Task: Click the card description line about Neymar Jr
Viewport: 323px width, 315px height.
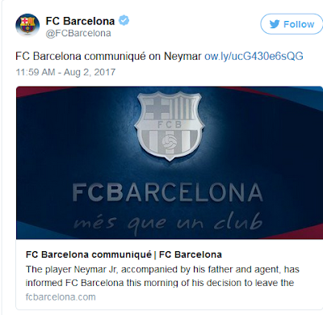Action: 162,270
